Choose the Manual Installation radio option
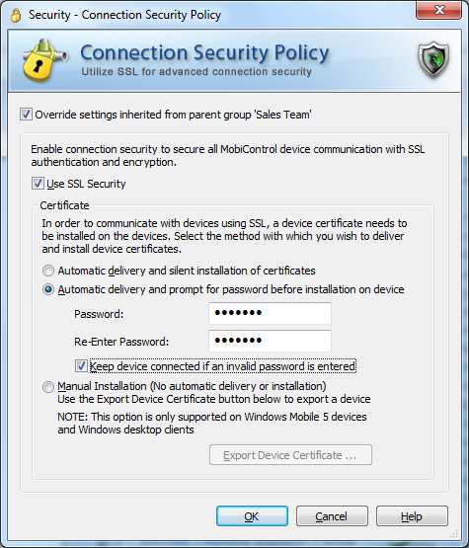 click(x=48, y=386)
